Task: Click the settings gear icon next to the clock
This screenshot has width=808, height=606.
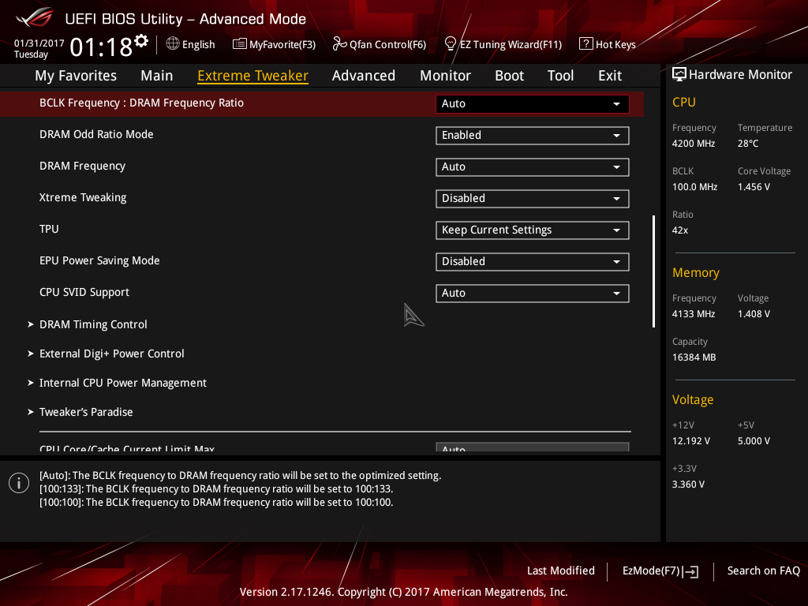Action: pyautogui.click(x=141, y=40)
